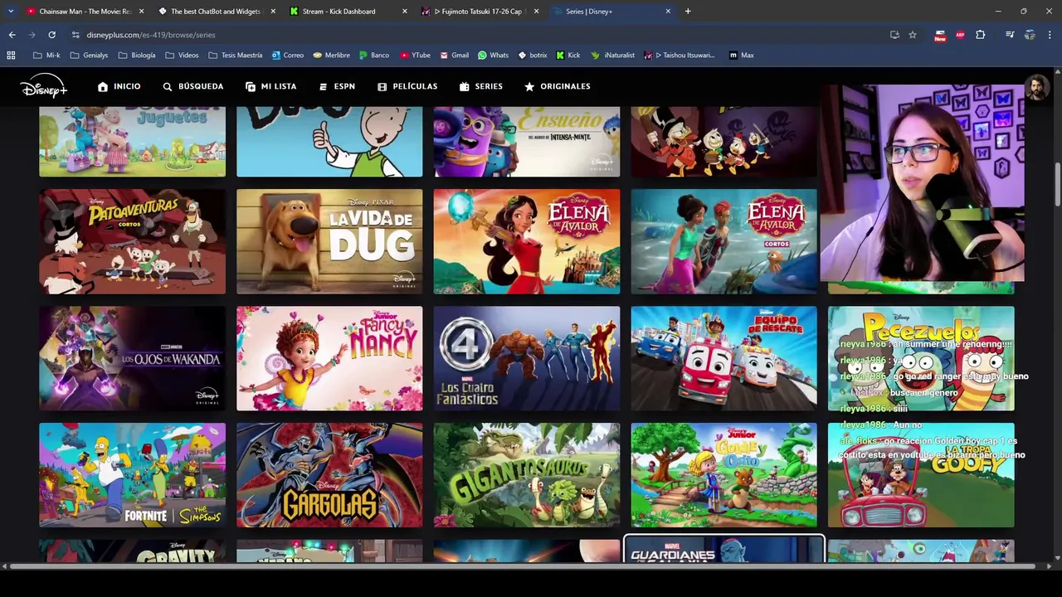The image size is (1062, 597).
Task: Close the Kick Dashboard tab
Action: 405,12
